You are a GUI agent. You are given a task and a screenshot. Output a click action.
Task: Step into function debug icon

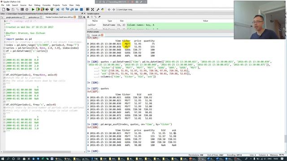click(67, 9)
